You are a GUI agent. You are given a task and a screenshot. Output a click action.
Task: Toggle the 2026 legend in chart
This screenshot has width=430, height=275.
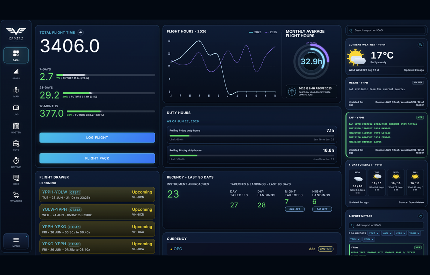[255, 32]
